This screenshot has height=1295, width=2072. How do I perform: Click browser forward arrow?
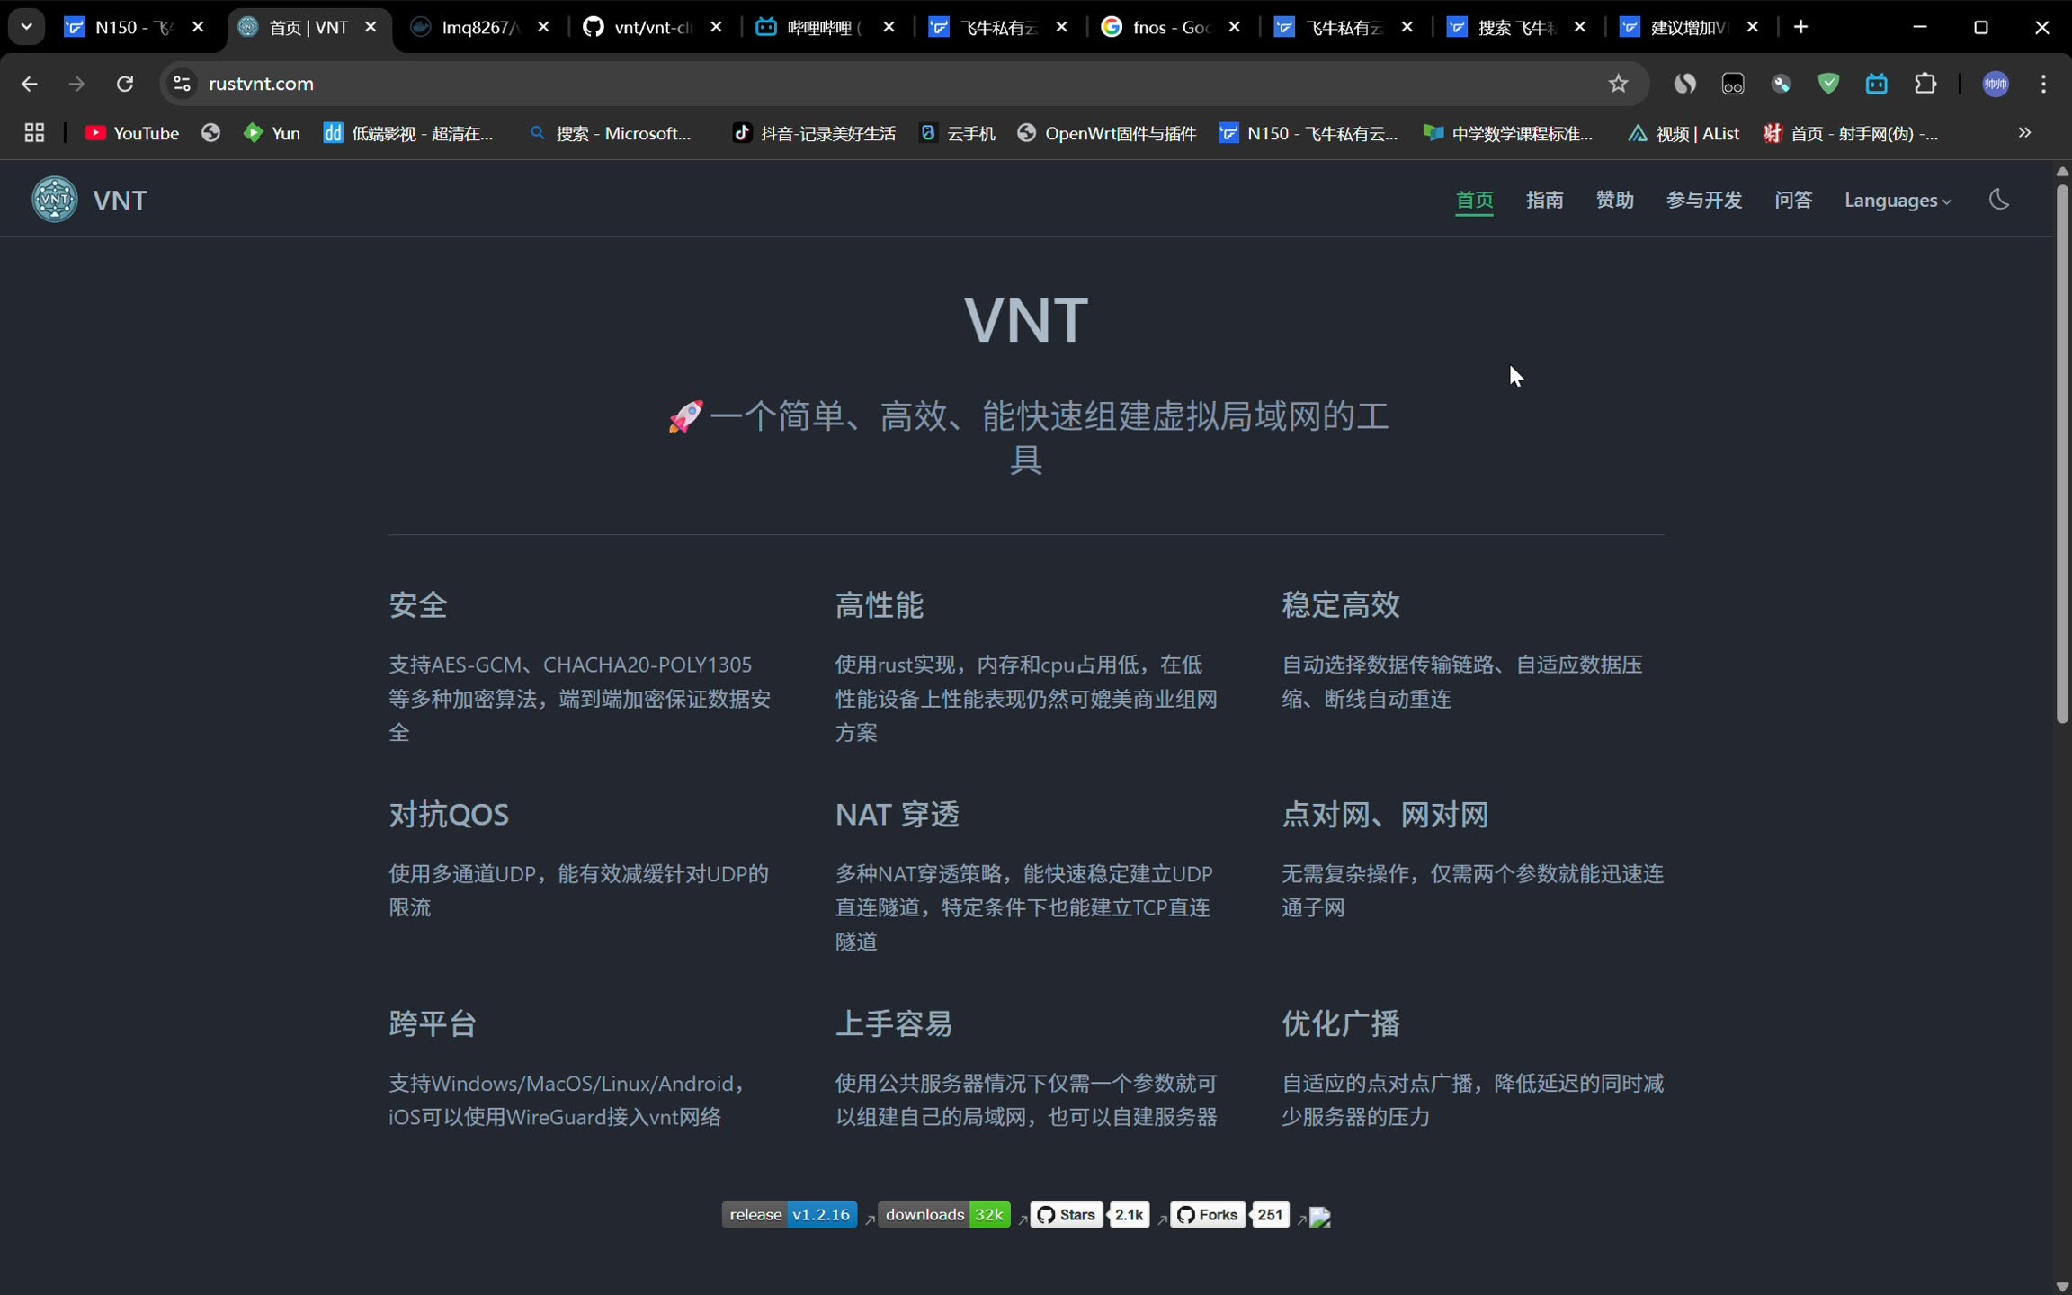pos(77,84)
